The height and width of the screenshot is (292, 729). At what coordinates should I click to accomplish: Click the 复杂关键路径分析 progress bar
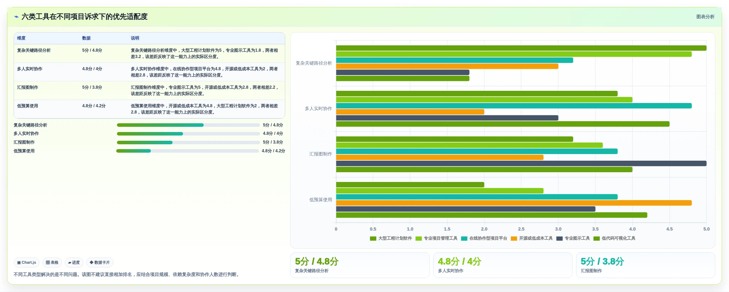(188, 125)
